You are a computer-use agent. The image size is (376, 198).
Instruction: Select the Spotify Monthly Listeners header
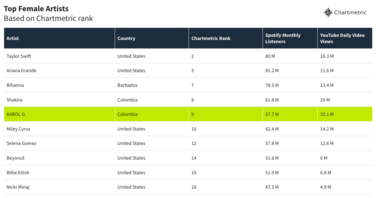(x=283, y=38)
